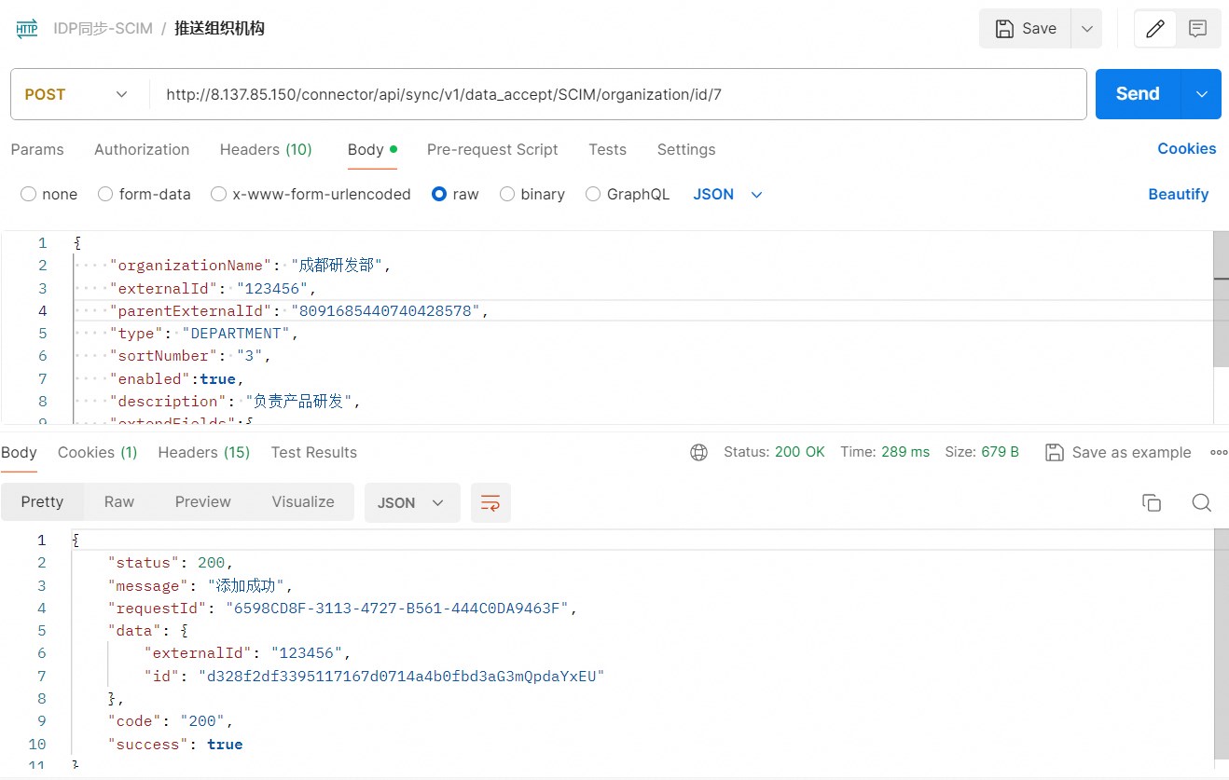Click the Beautify link
The height and width of the screenshot is (780, 1229).
coord(1179,195)
